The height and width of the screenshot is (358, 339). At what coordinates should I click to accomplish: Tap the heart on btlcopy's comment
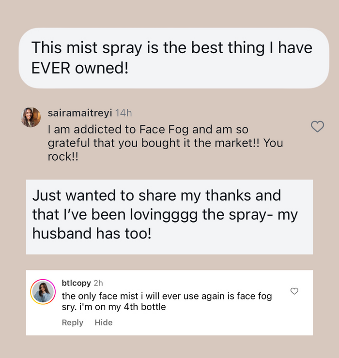[294, 291]
